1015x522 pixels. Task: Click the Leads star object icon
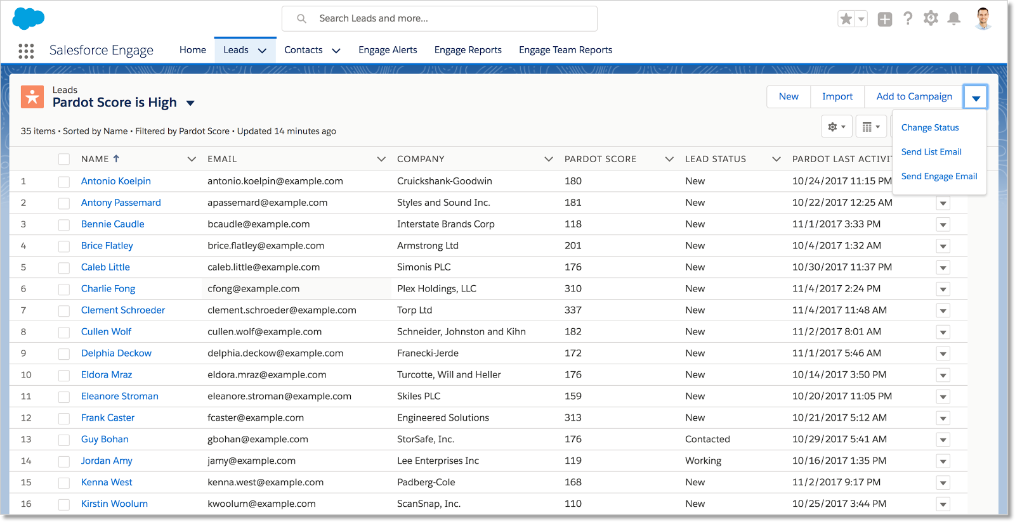pos(32,97)
